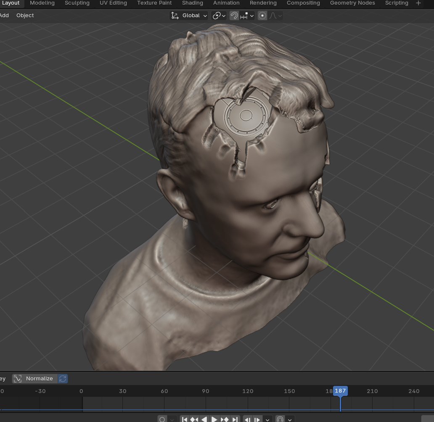Toggle proportional editing in the header
The height and width of the screenshot is (422, 434).
point(262,16)
